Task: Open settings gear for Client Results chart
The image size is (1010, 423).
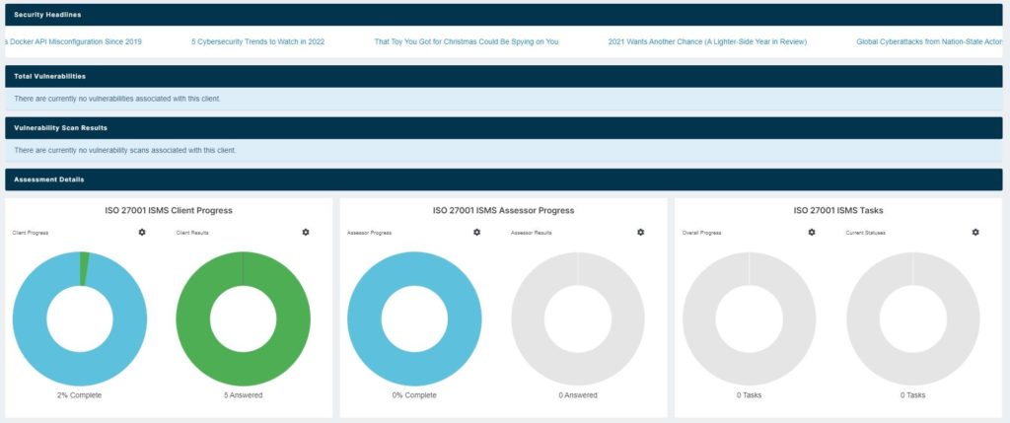Action: coord(306,232)
